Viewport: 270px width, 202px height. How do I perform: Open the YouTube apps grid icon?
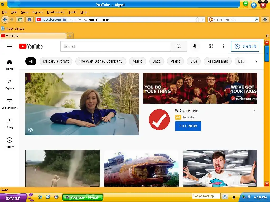tap(211, 46)
